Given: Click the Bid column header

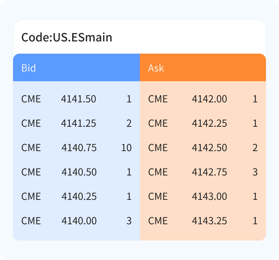Looking at the screenshot, I should click(29, 68).
